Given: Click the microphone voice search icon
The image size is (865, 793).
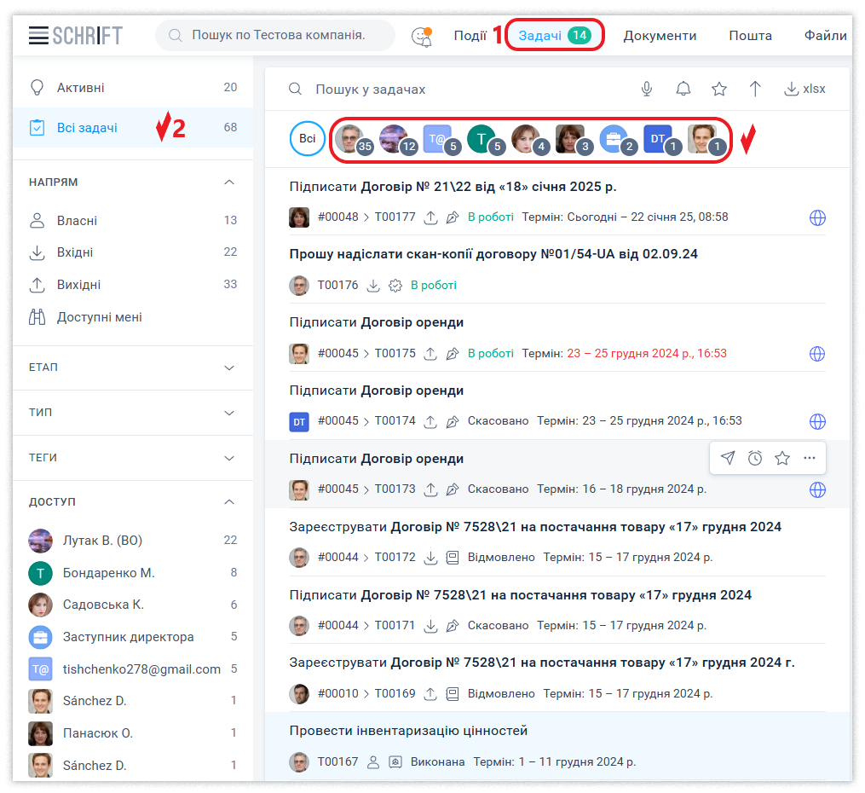Looking at the screenshot, I should (x=647, y=89).
